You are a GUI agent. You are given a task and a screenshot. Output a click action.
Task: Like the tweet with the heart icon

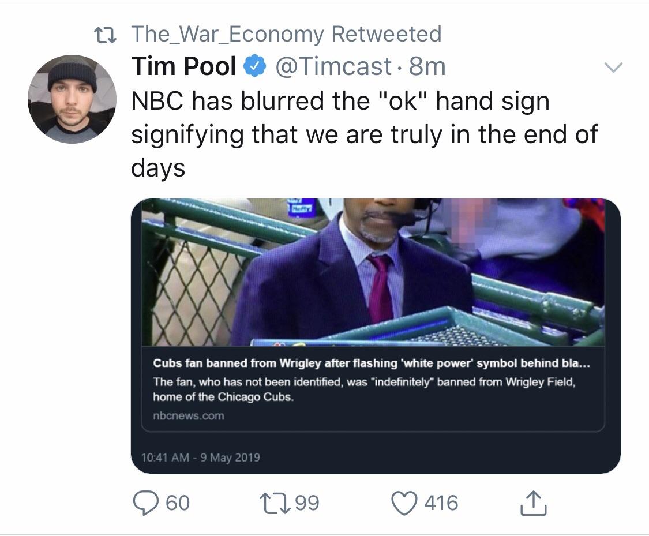point(404,503)
